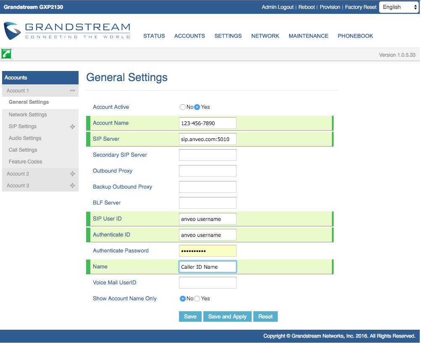Click the Show Account Name Only label
Viewport: 421px width, 344px height.
click(x=125, y=299)
